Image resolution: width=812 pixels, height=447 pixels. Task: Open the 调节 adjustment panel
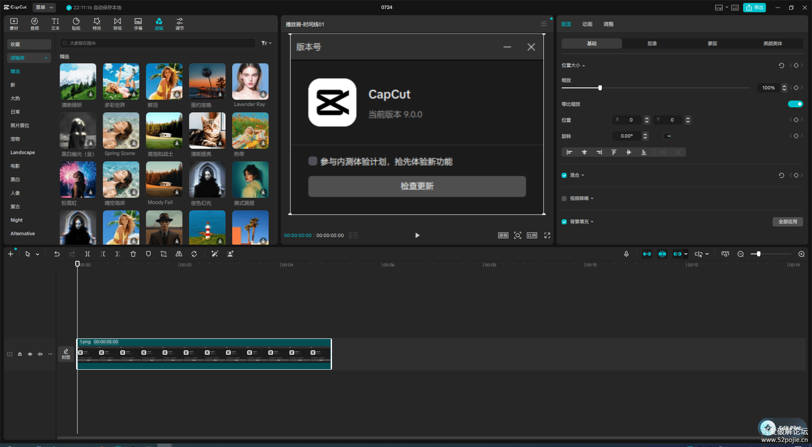[x=180, y=24]
